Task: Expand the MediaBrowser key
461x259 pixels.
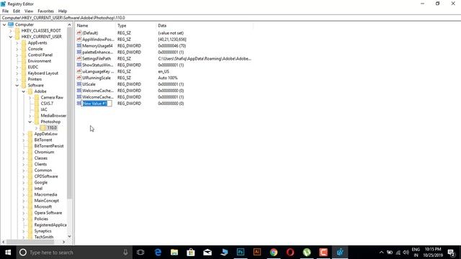Action: (x=30, y=116)
